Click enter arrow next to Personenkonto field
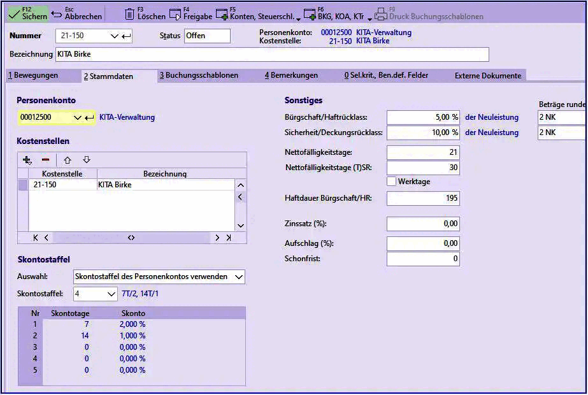This screenshot has width=588, height=395. click(x=89, y=118)
